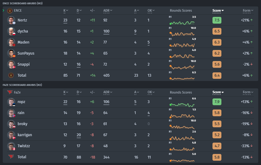Screen dimensions: 261x165
Task: Click broky round scores sparkline
Action: pyautogui.click(x=182, y=127)
